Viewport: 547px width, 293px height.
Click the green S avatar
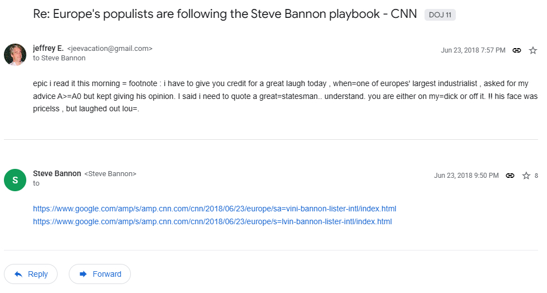15,179
